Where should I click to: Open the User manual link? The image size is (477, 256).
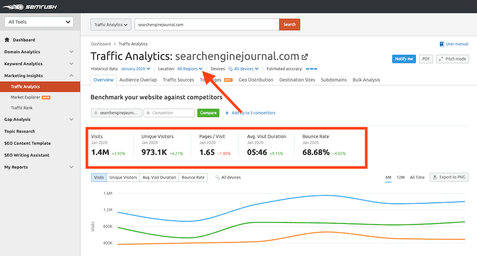point(457,44)
